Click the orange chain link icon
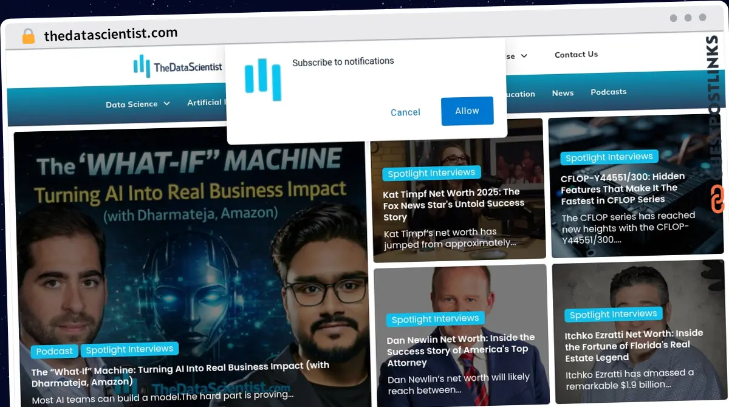 pyautogui.click(x=717, y=199)
